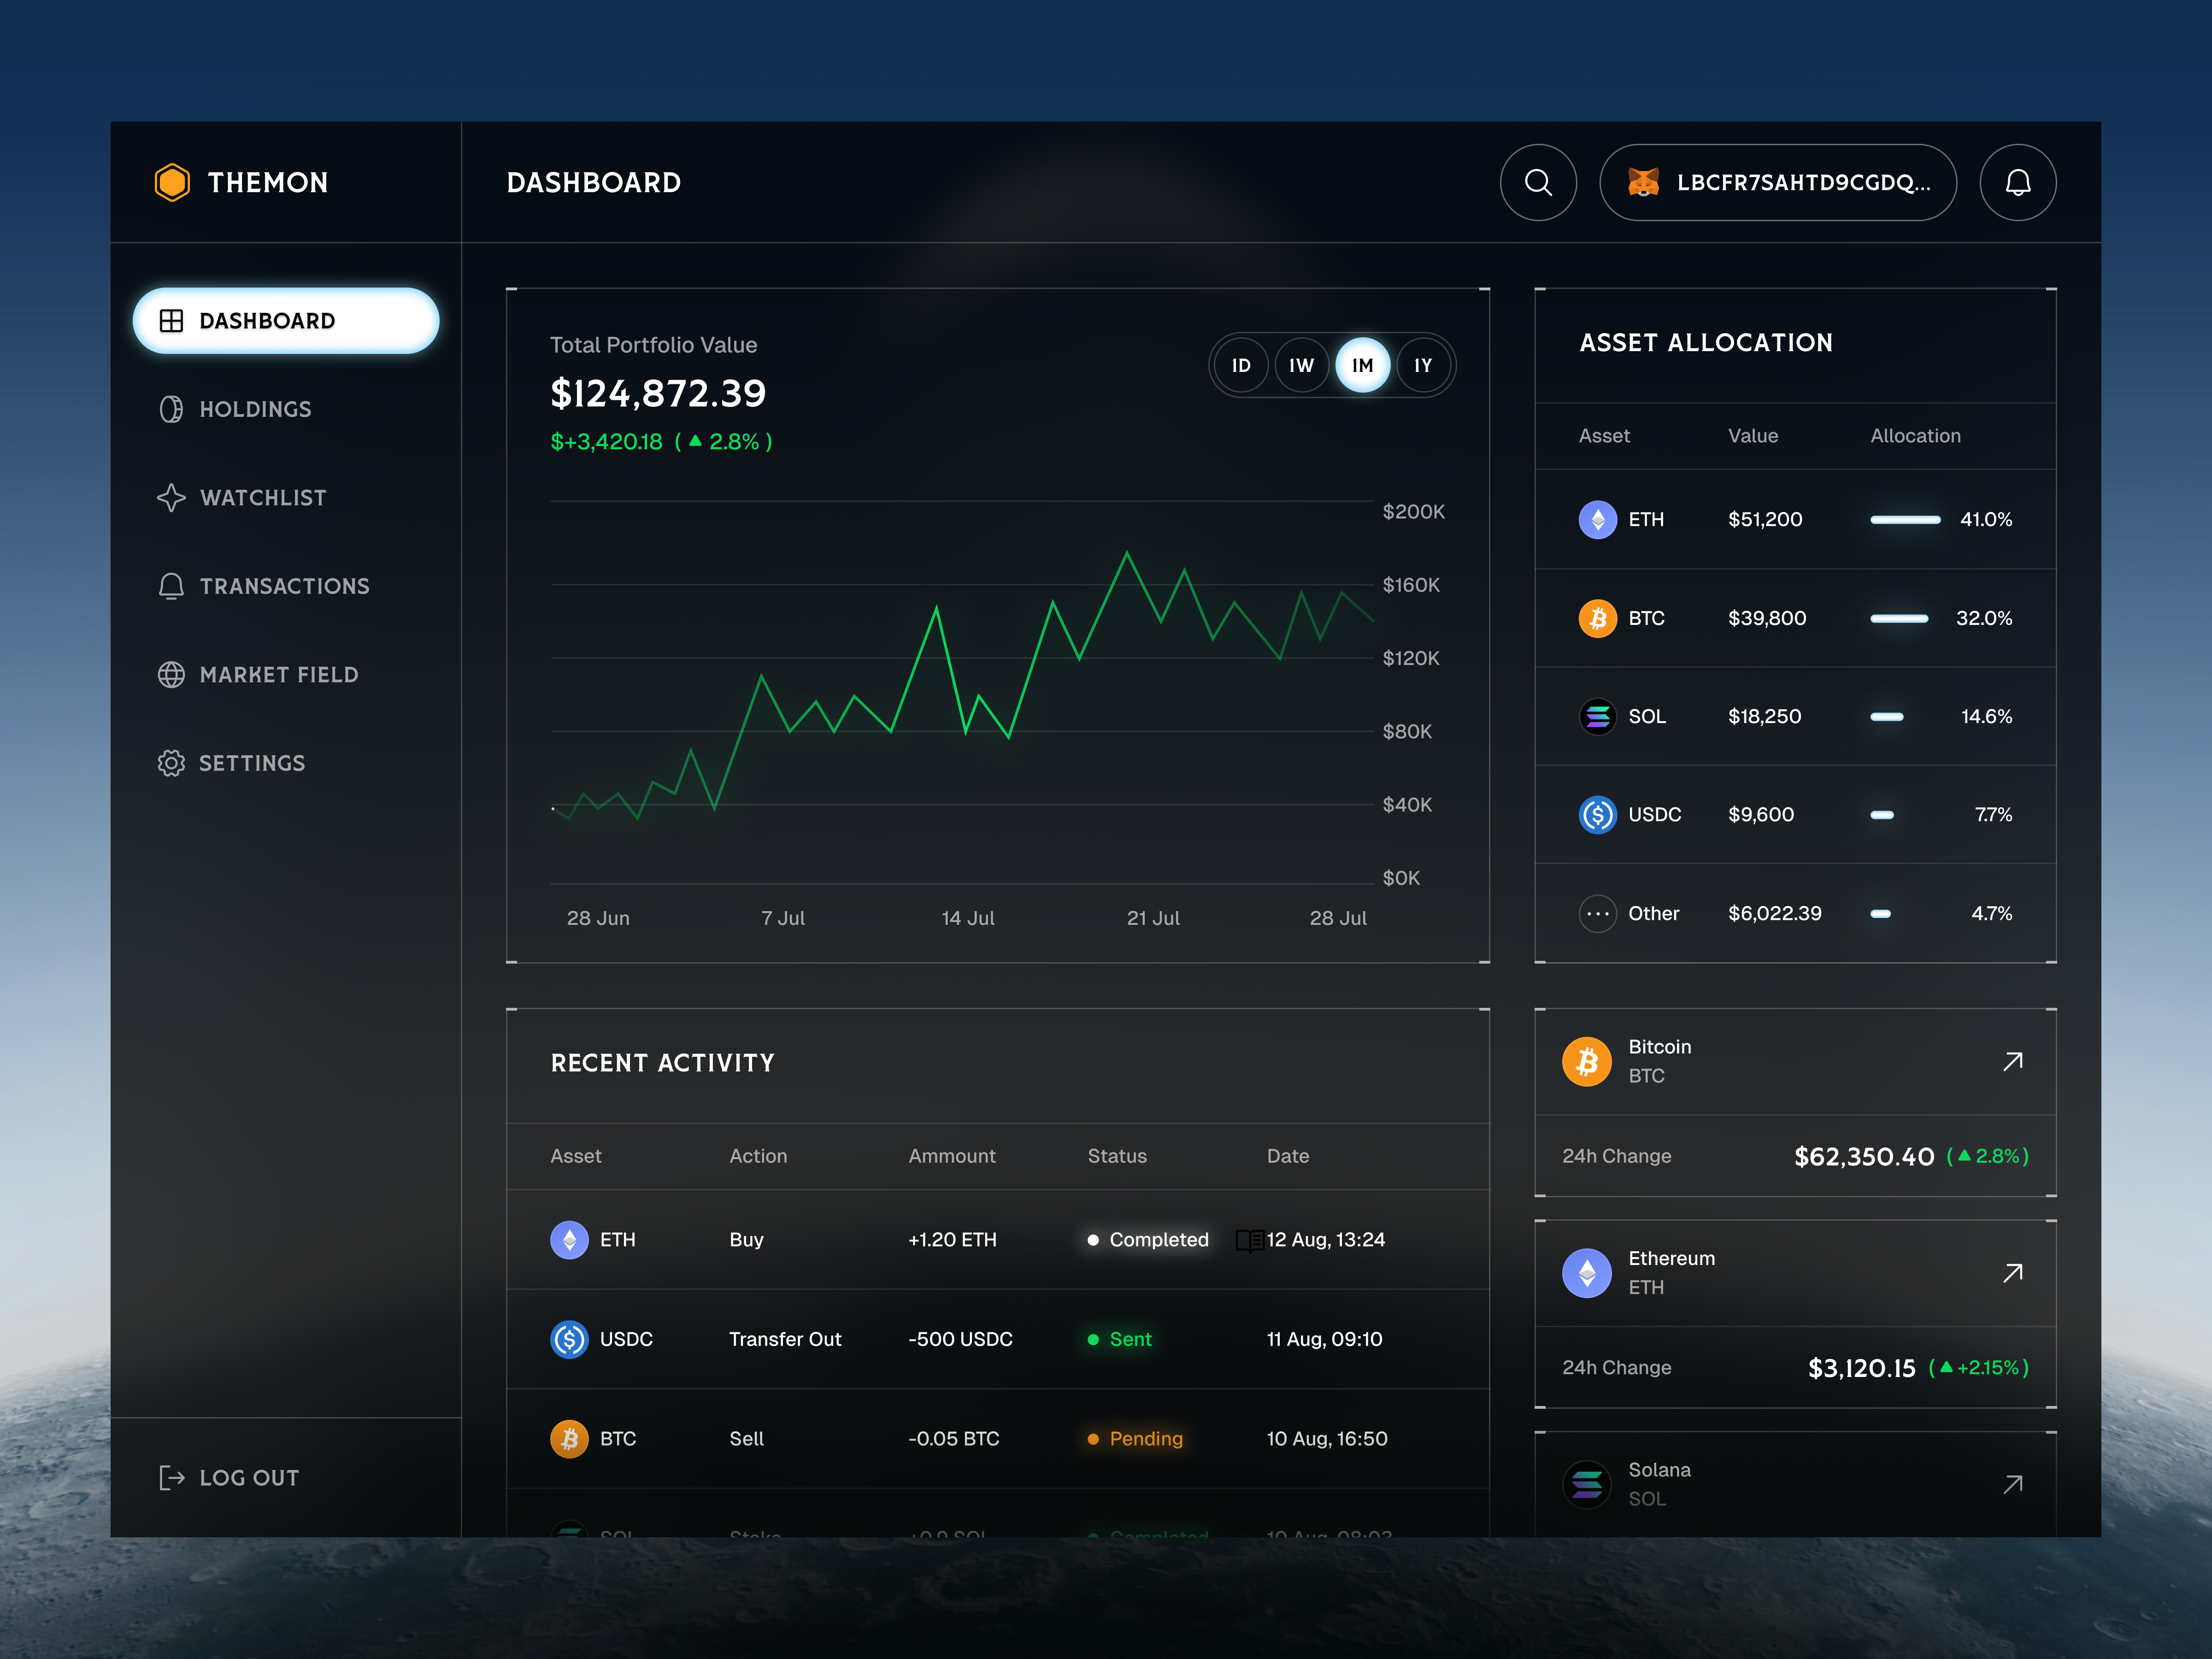Activate the ID timeframe option
Viewport: 2212px width, 1659px height.
(x=1241, y=365)
